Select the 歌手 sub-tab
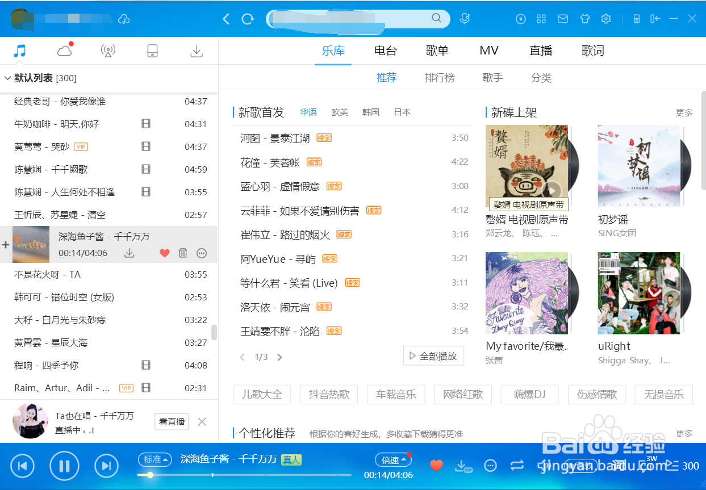The height and width of the screenshot is (490, 706). pos(493,78)
